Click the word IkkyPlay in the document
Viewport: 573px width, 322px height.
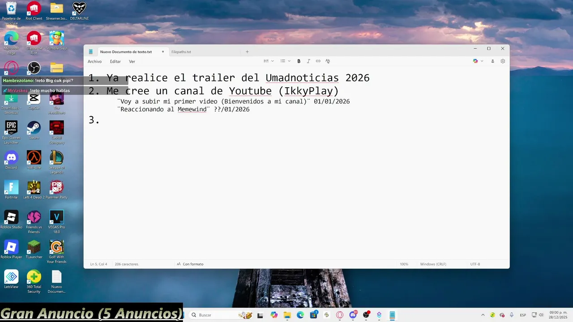309,91
